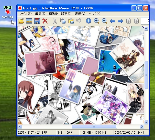Image resolution: width=155 pixels, height=140 pixels.
Task: Click the Copy icon in toolbar
Action: point(63,21)
